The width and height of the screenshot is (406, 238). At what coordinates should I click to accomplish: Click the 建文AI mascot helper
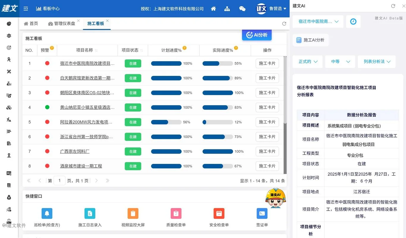coord(276,198)
